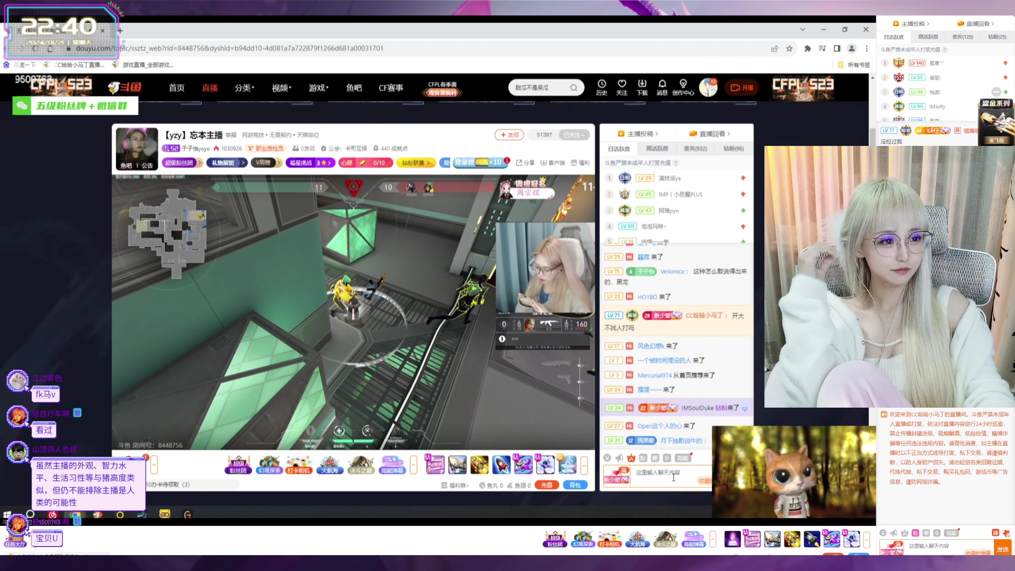Click the 决斗之巅 icon in the bottom bar
Screen dimensions: 1015x571
[x=665, y=539]
